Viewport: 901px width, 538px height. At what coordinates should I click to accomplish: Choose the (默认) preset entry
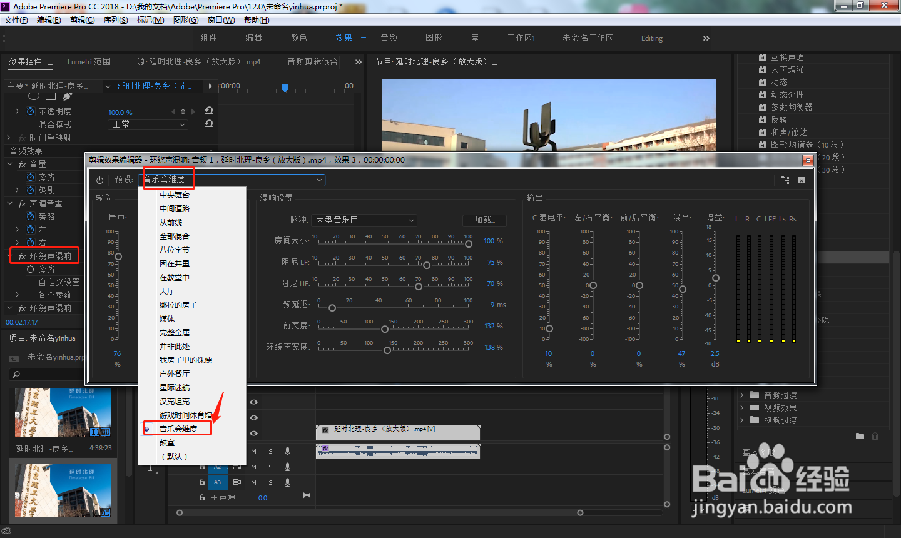[x=175, y=457]
